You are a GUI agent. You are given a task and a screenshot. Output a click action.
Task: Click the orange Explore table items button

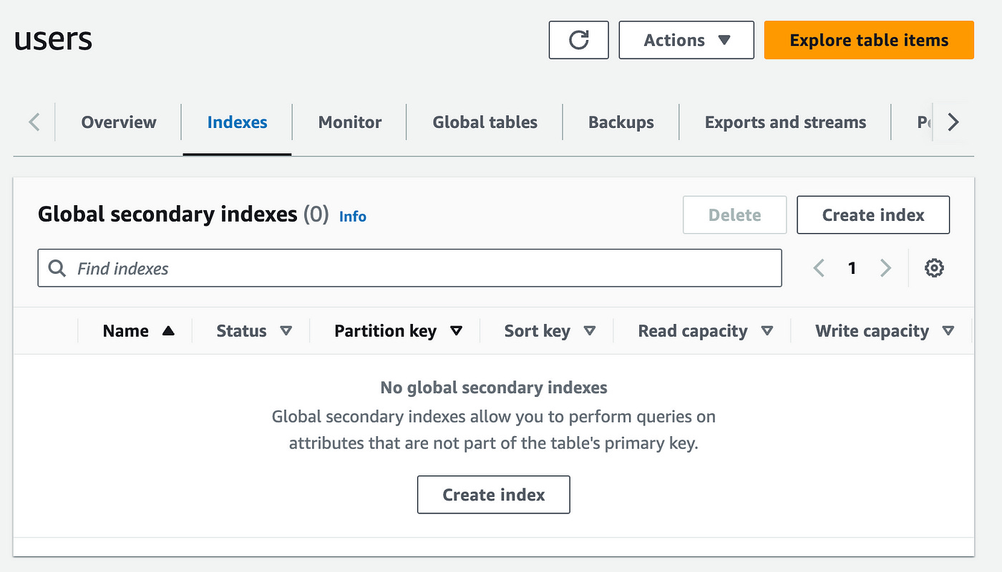869,40
